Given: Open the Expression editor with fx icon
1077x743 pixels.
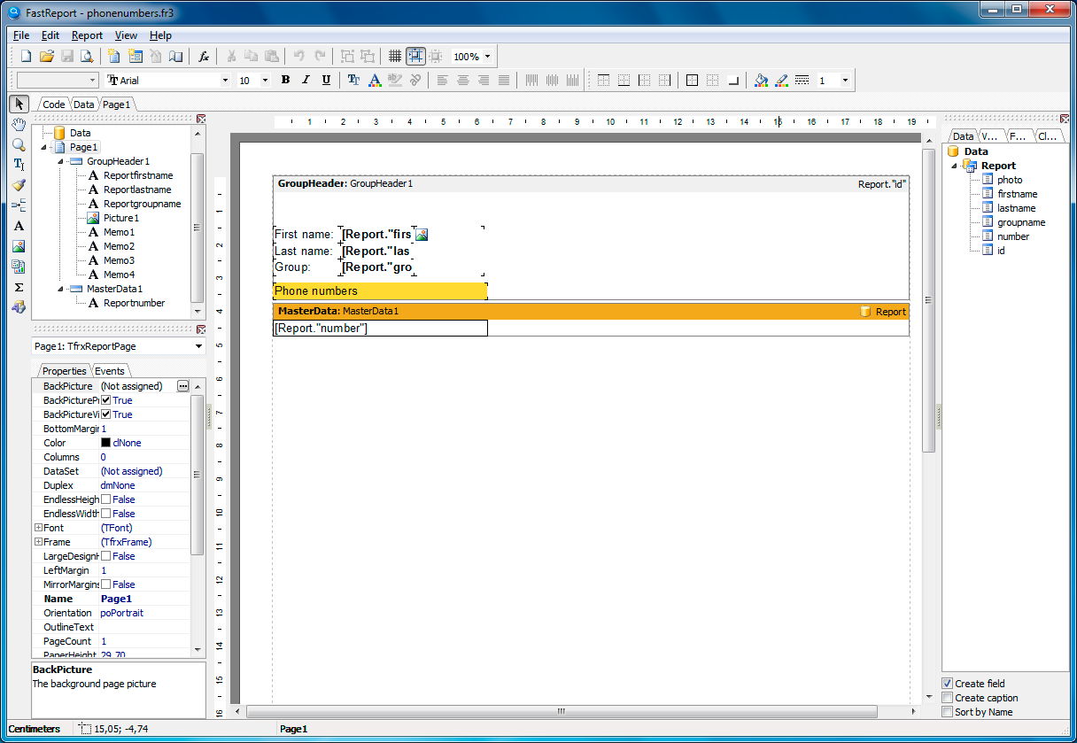Looking at the screenshot, I should pos(204,56).
